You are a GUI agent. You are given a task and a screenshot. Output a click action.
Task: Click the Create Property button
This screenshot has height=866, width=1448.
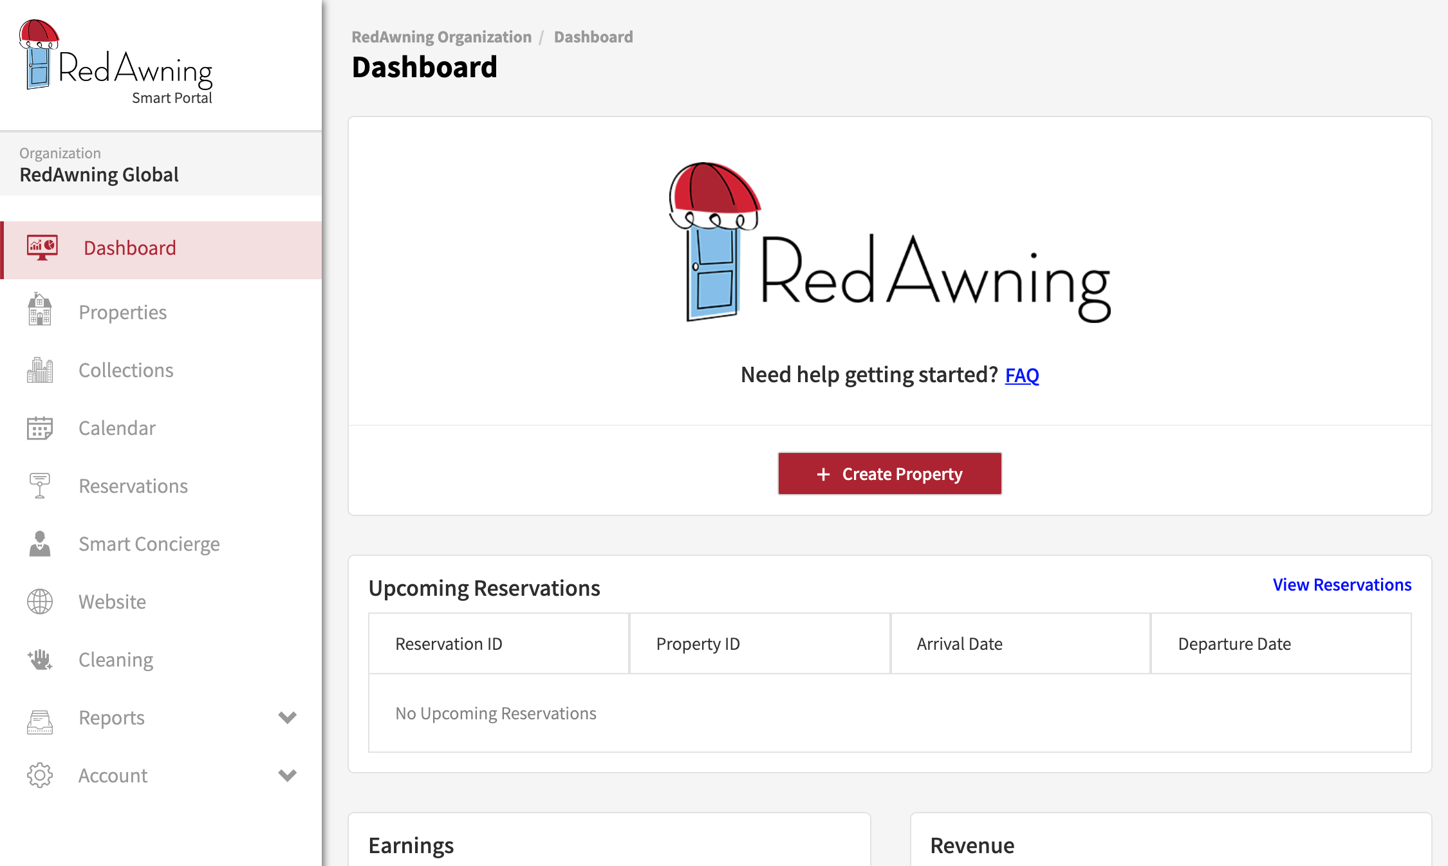[x=889, y=474]
